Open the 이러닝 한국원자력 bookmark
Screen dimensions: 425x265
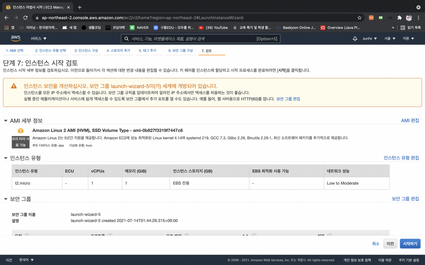point(38,27)
